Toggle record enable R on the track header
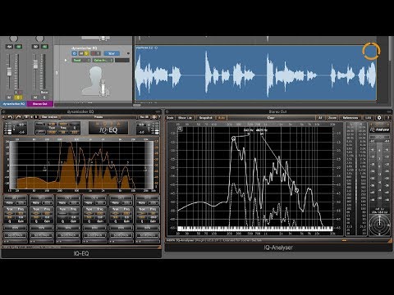Viewport: 394px width, 295px height. click(x=93, y=53)
